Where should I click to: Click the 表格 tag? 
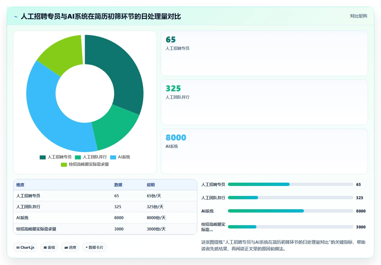[x=49, y=247]
